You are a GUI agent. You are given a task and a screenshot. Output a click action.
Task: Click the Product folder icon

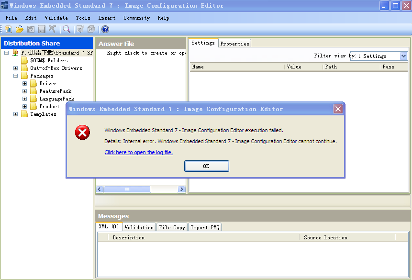(33, 106)
